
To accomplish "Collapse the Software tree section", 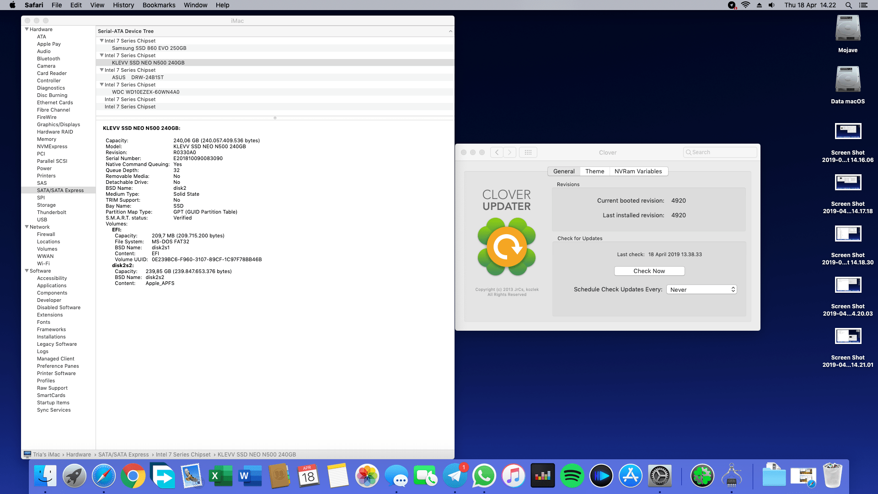I will (27, 271).
